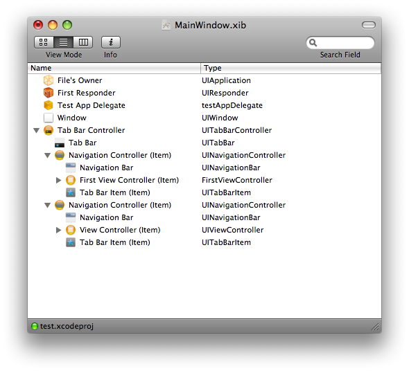This screenshot has width=409, height=371.
Task: Sort by the Name column header
Action: point(114,68)
